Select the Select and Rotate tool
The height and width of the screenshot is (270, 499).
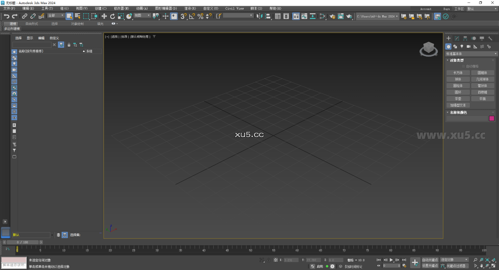(112, 17)
